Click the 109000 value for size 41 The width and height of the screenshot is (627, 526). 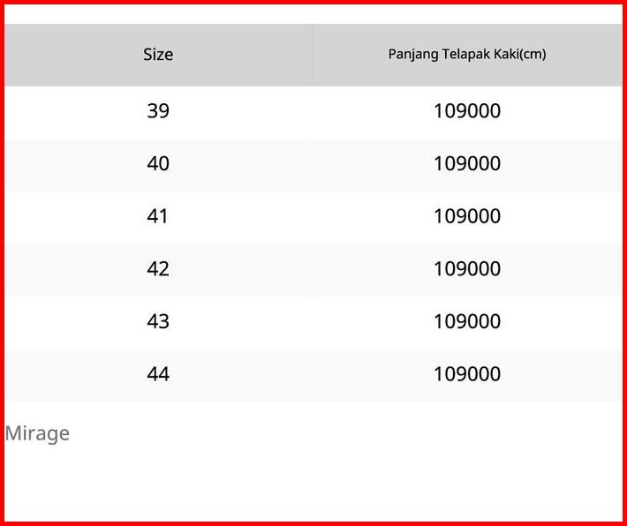tap(467, 216)
